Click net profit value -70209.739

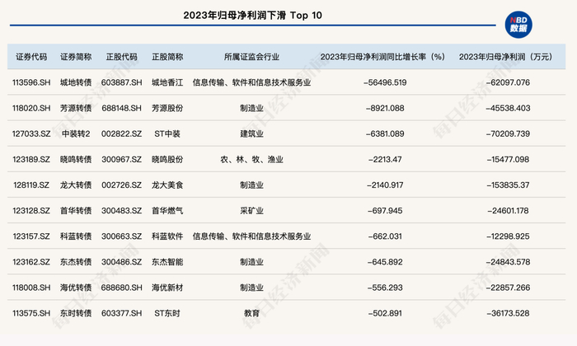coord(508,133)
